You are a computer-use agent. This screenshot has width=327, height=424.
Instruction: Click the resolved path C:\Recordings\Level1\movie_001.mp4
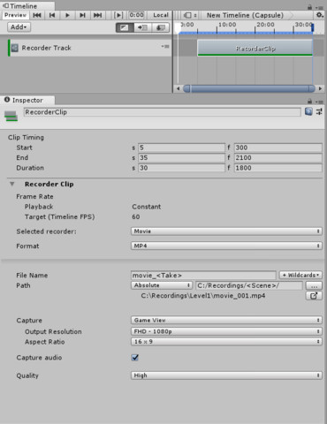(203, 296)
